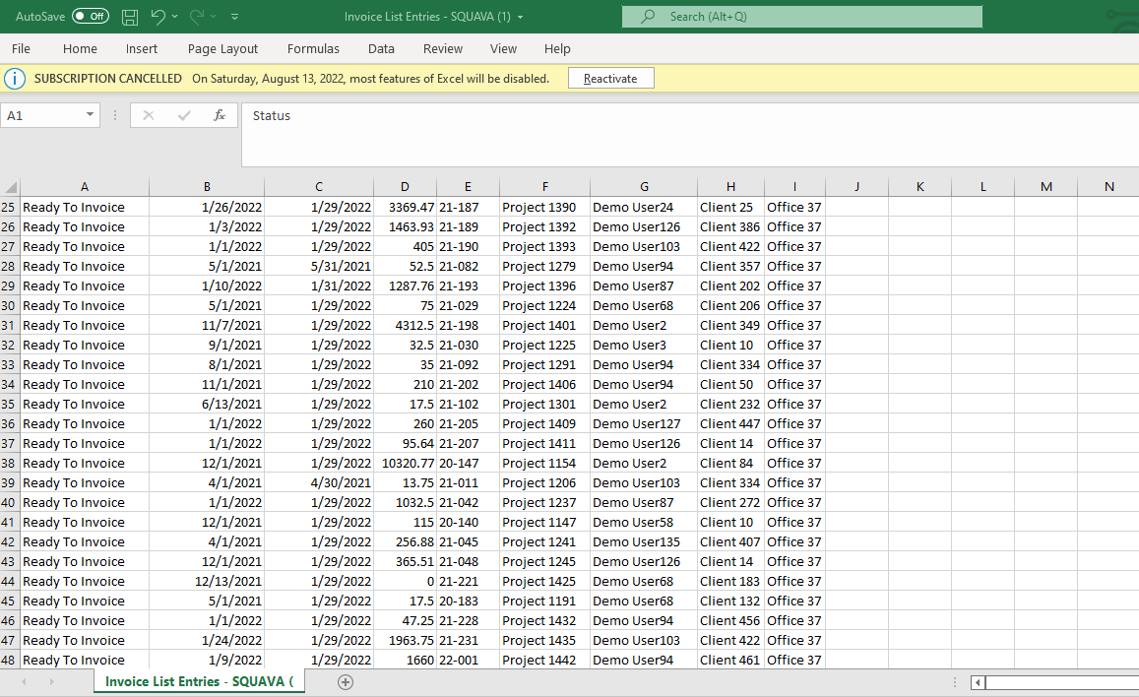Select row 38 header
1139x697 pixels.
click(x=10, y=464)
